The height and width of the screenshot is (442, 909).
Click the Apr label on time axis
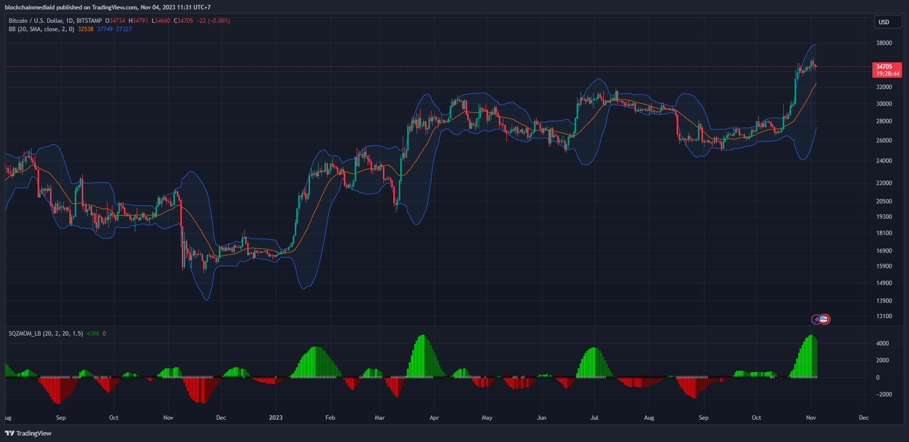tap(434, 418)
